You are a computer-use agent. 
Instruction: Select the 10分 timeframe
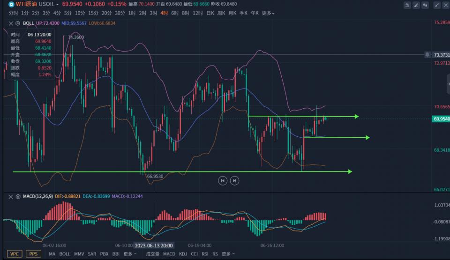80,13
